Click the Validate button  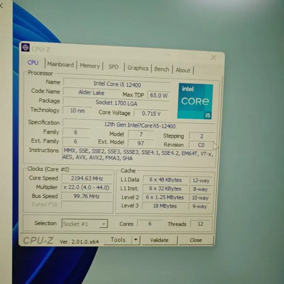[x=159, y=240]
